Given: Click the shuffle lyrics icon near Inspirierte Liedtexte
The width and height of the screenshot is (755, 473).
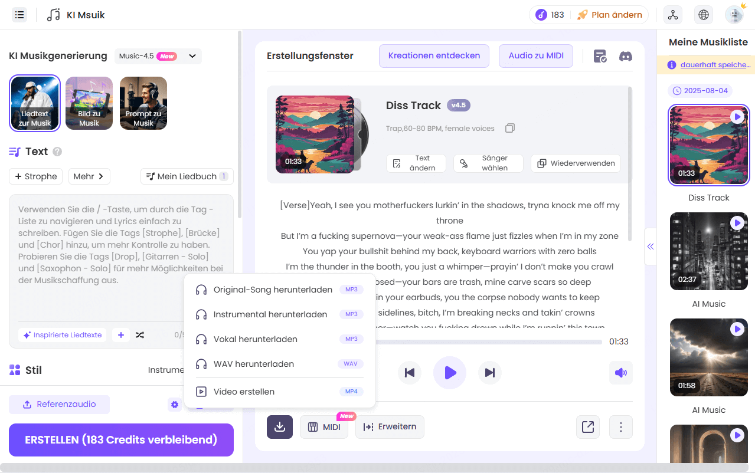Looking at the screenshot, I should click(x=139, y=334).
